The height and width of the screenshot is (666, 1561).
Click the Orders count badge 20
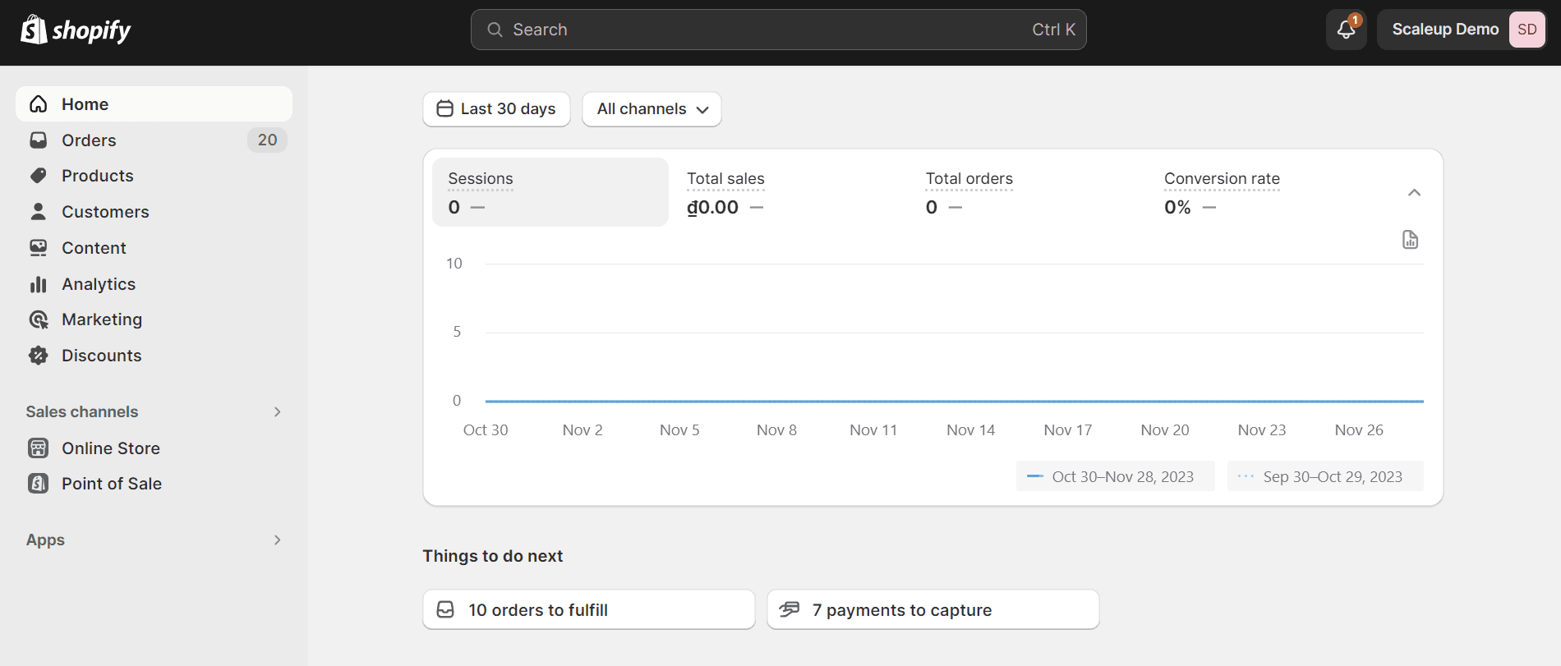[x=267, y=140]
